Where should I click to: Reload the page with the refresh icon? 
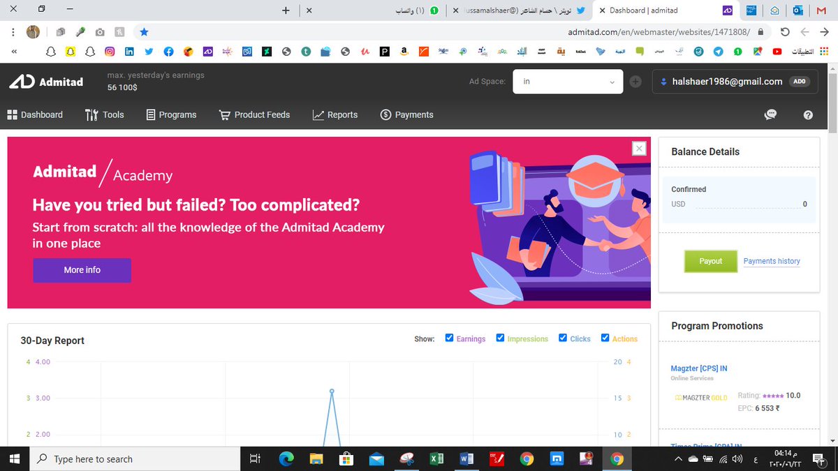pyautogui.click(x=785, y=32)
